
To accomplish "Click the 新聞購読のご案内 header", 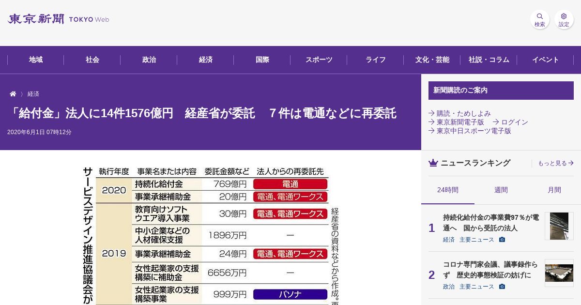I will click(501, 91).
